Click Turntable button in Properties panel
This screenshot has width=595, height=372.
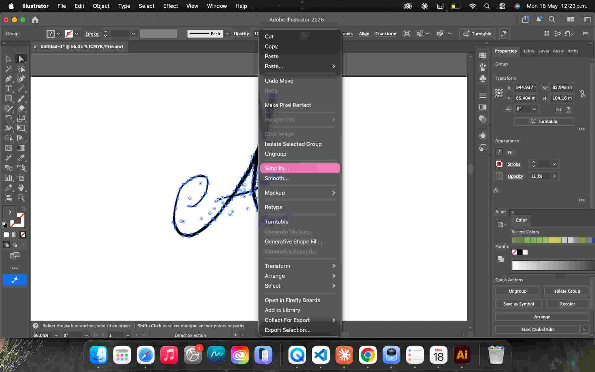click(544, 121)
